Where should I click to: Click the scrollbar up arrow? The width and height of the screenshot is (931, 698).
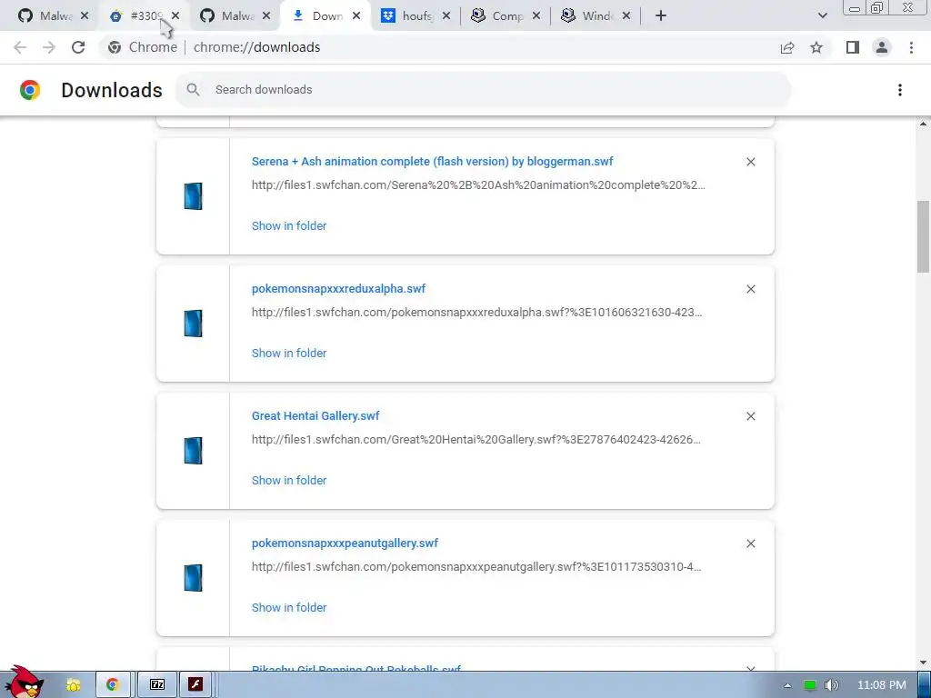point(923,124)
